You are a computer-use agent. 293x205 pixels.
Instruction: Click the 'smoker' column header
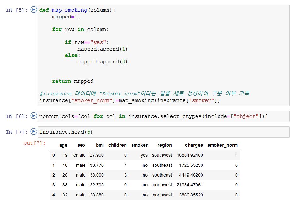[139, 145]
